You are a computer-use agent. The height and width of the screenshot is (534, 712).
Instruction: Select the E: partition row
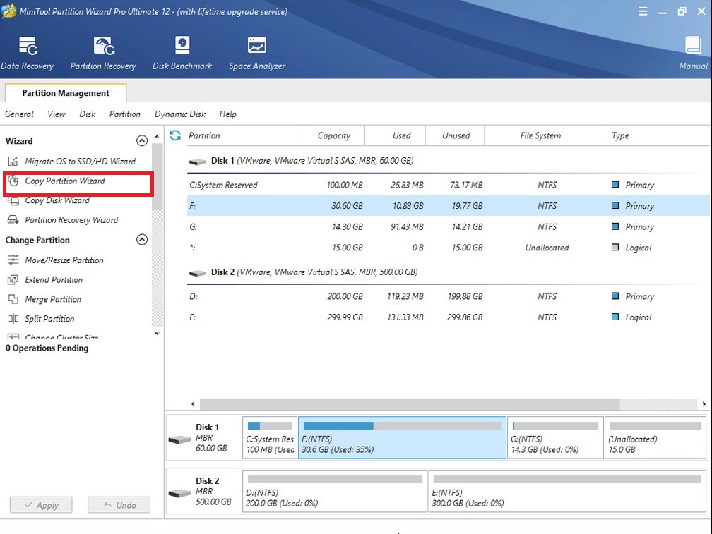coord(448,317)
